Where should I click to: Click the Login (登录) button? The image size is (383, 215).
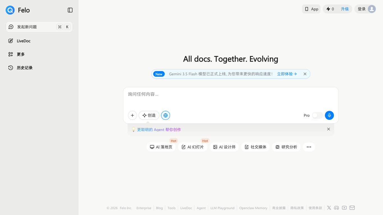point(362,9)
